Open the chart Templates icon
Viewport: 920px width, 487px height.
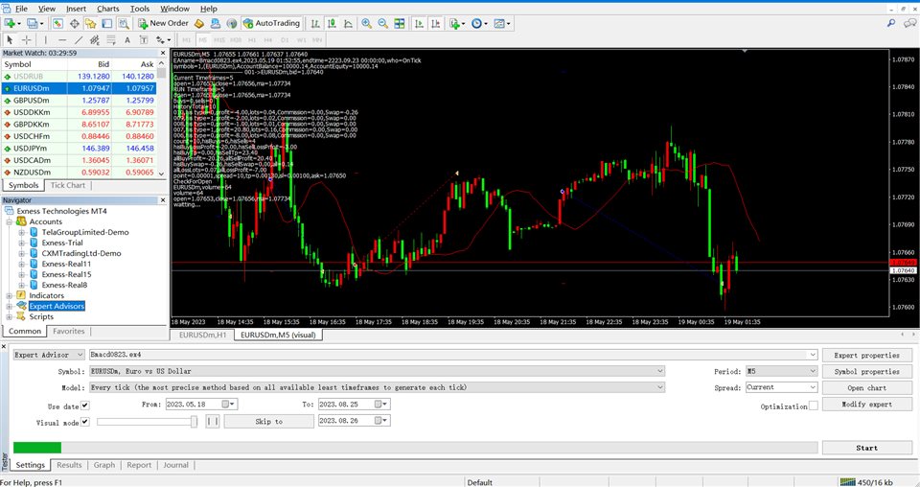tap(501, 23)
